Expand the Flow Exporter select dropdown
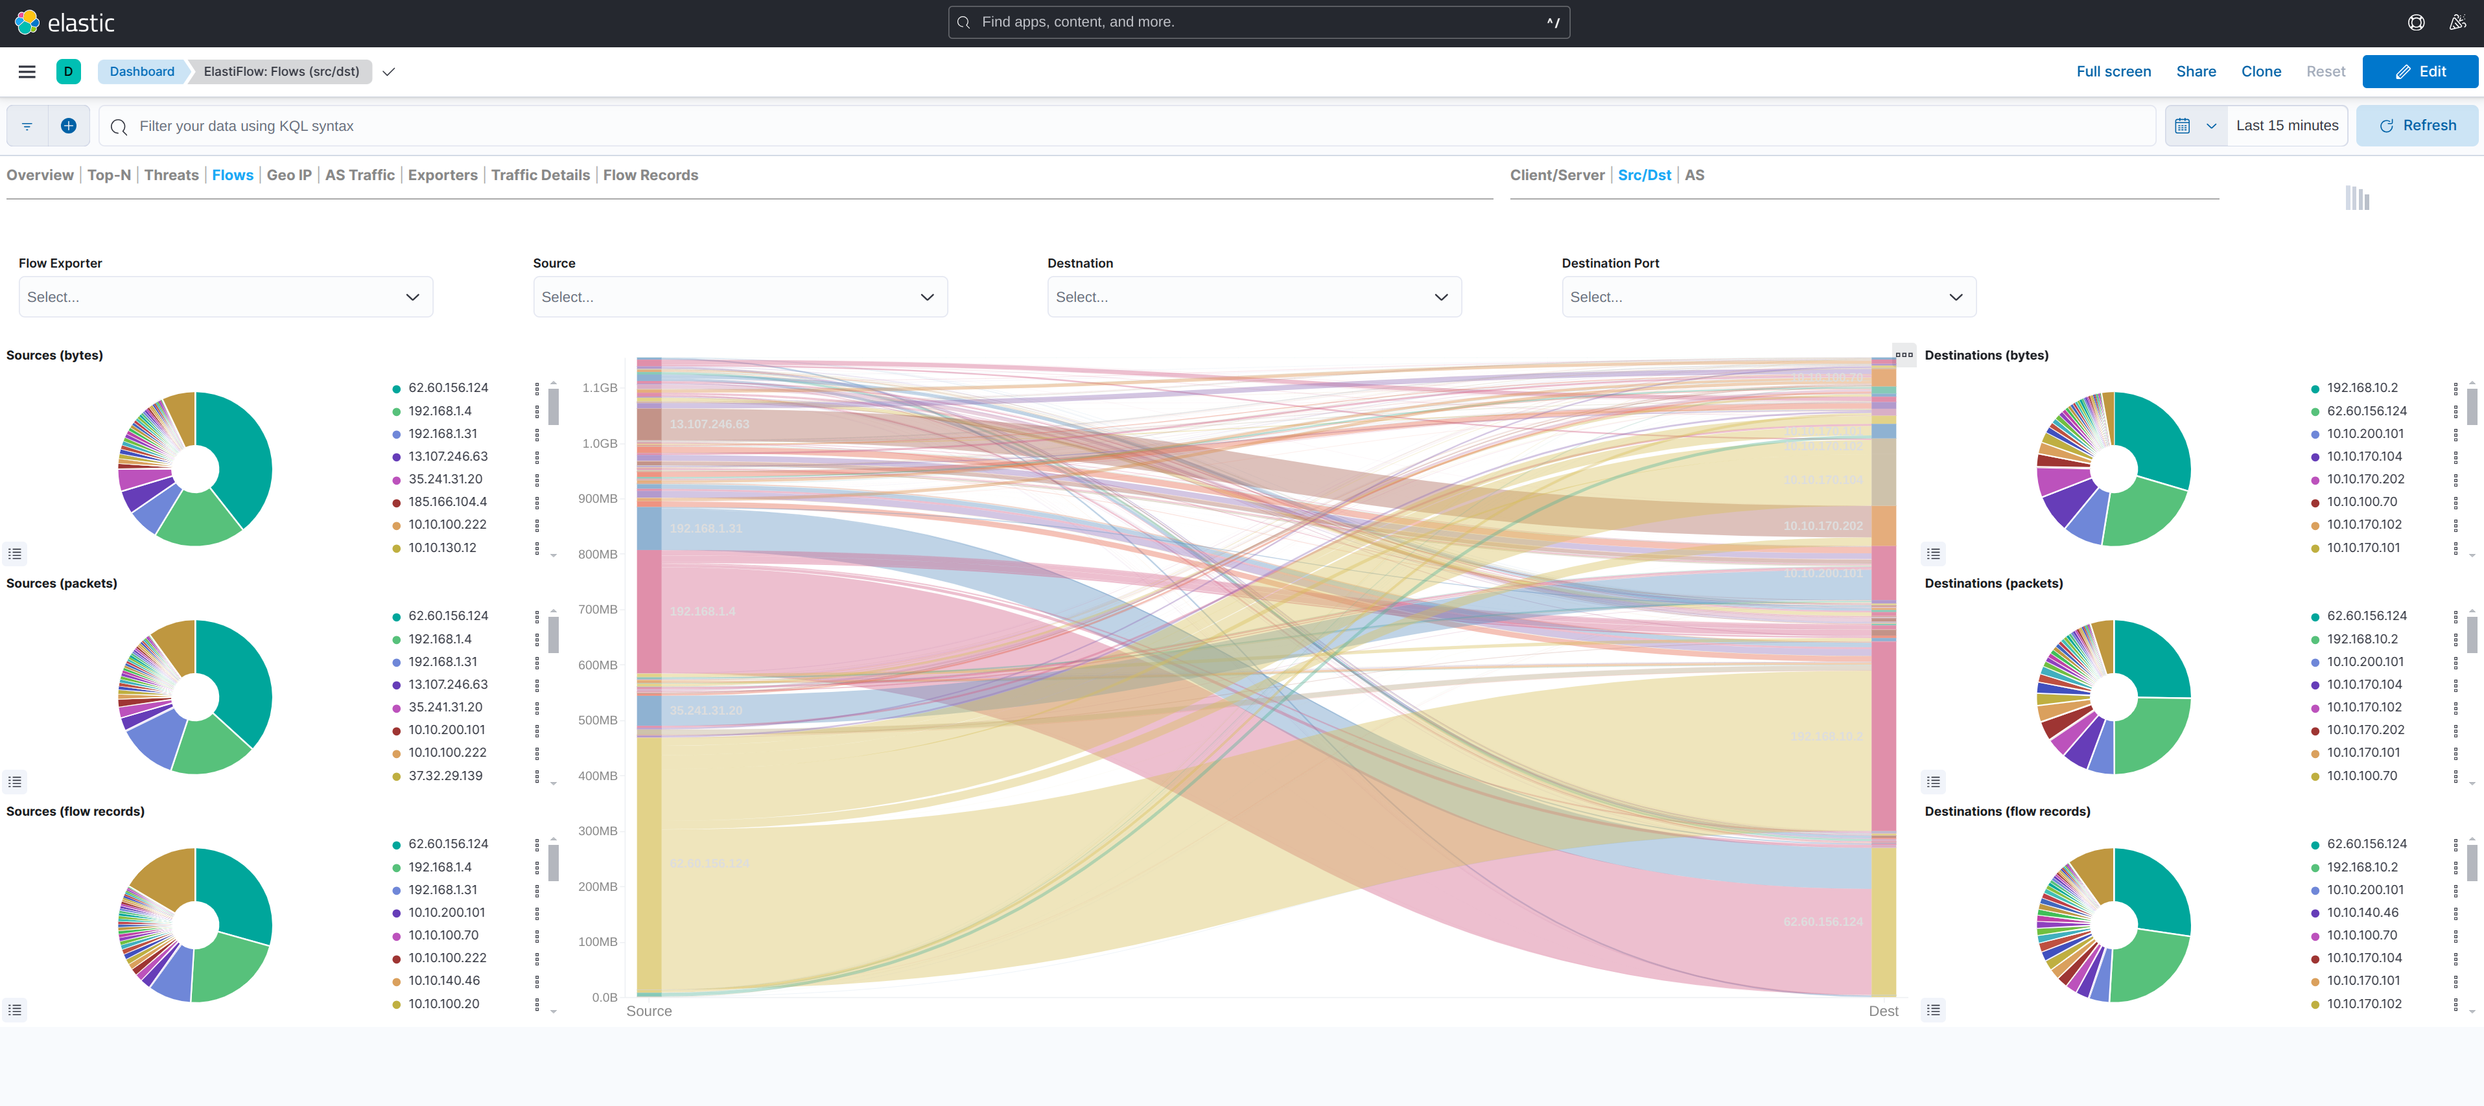The height and width of the screenshot is (1106, 2484). click(x=226, y=297)
